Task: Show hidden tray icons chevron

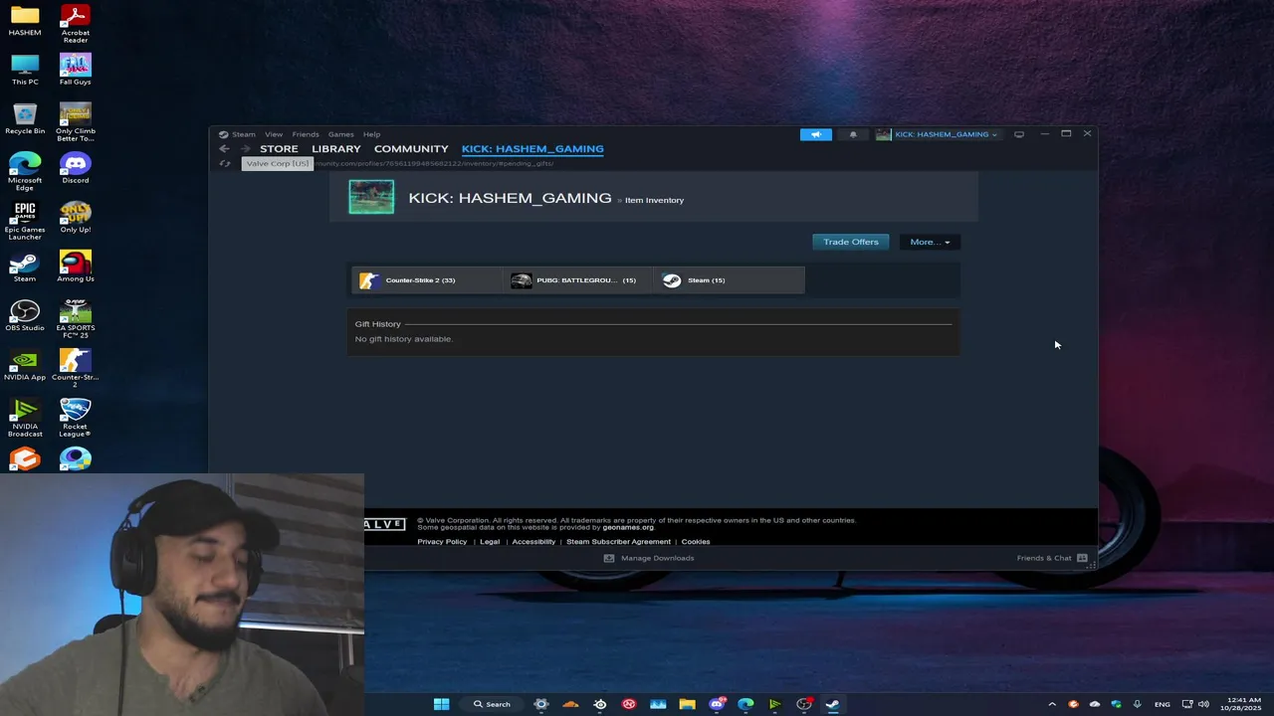Action: point(1052,704)
